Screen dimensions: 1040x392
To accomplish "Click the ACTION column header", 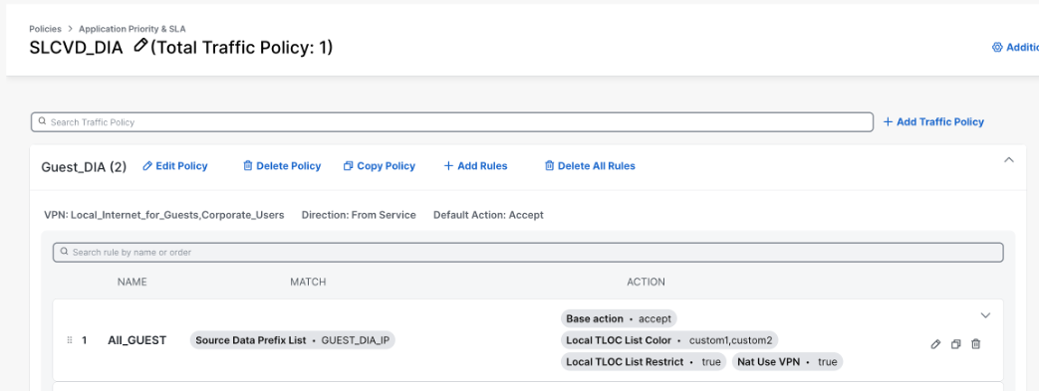I will [646, 283].
